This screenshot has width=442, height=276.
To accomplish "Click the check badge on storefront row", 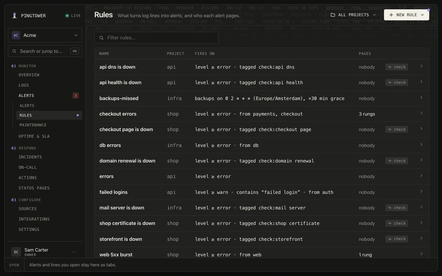I will (x=397, y=239).
